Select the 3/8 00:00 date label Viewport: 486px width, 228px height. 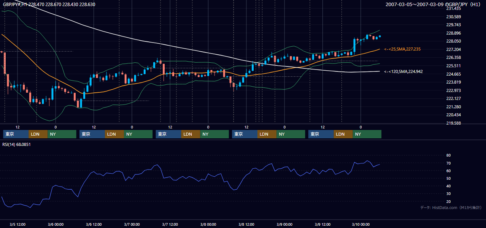[x=208, y=225]
